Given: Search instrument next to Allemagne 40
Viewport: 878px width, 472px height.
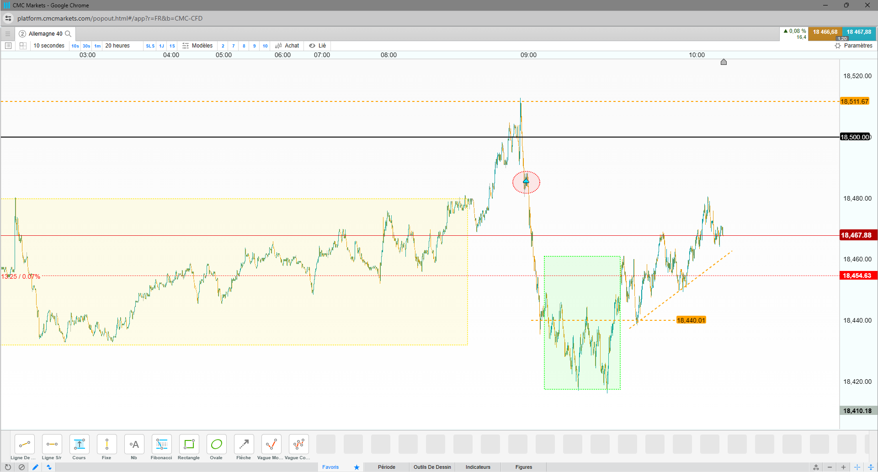Looking at the screenshot, I should [x=68, y=34].
